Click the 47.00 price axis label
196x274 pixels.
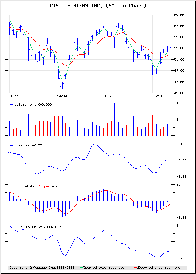pos(179,82)
